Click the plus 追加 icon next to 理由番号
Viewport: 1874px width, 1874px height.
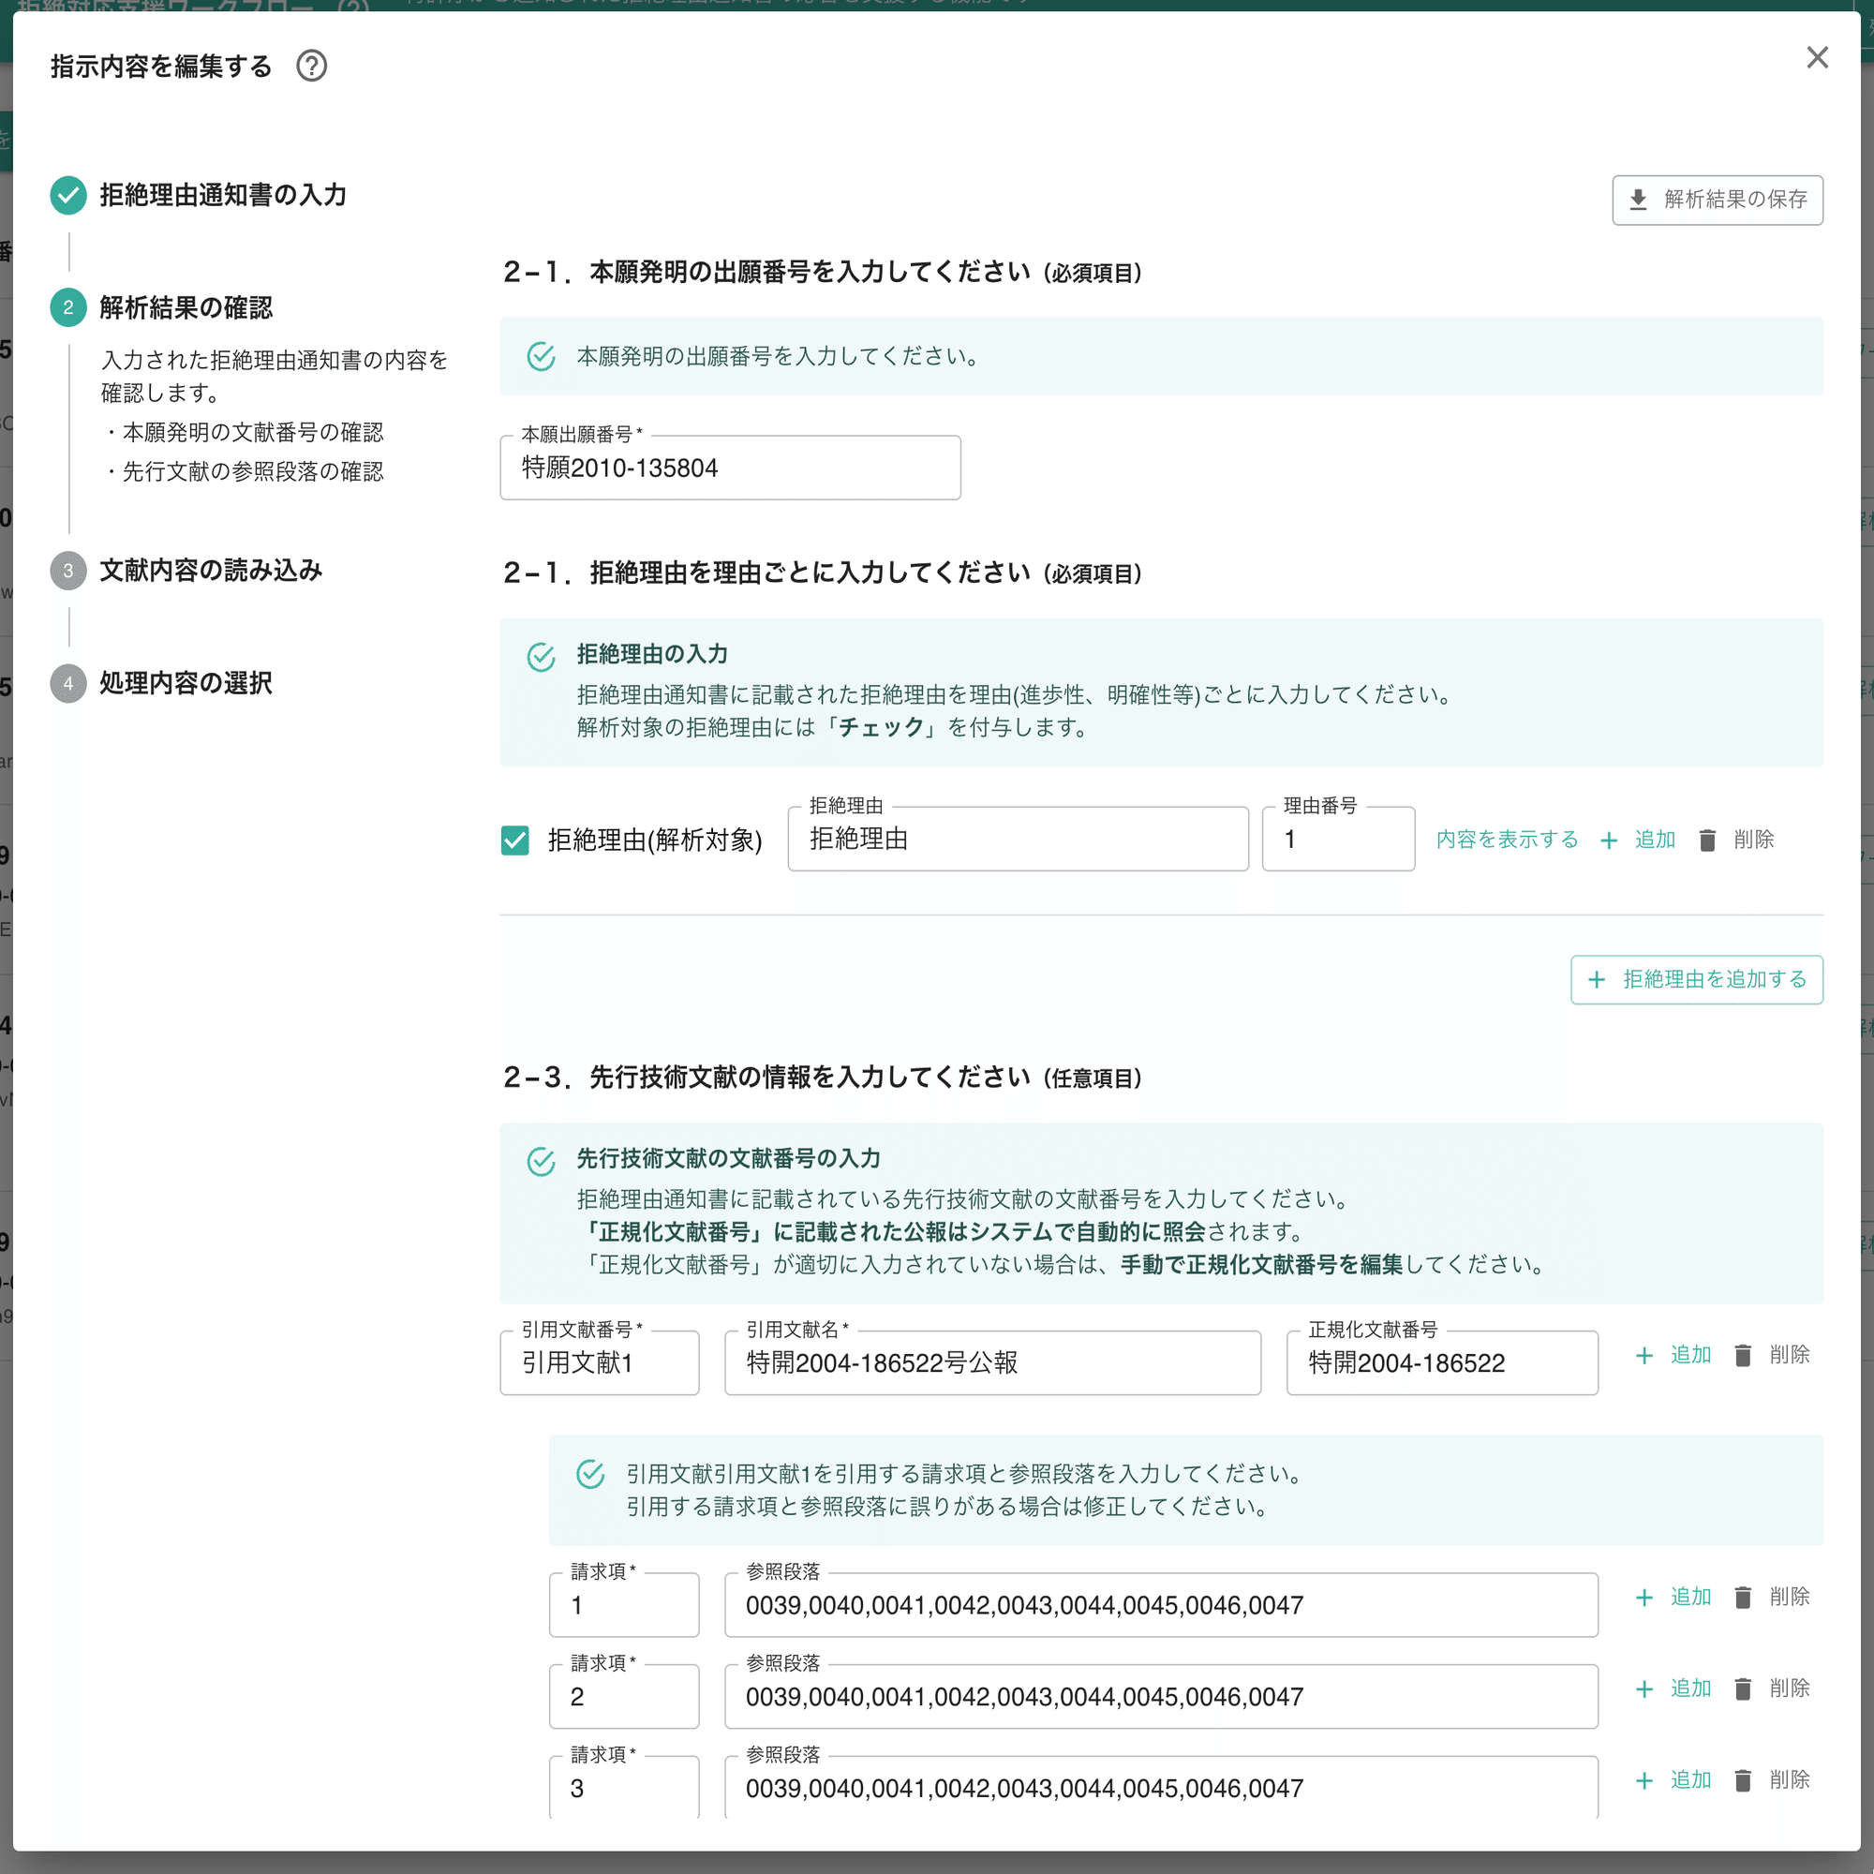click(1610, 840)
